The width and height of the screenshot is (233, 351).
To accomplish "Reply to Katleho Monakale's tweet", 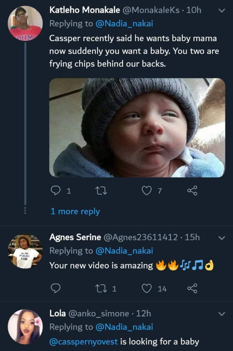I will point(56,191).
